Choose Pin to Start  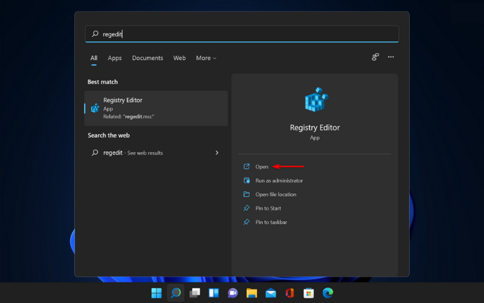(268, 208)
